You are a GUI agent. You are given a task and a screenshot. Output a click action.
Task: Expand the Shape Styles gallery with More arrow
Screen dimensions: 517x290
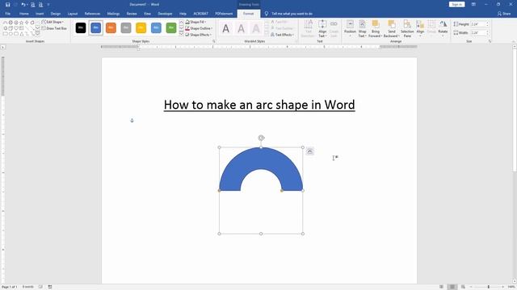(181, 34)
